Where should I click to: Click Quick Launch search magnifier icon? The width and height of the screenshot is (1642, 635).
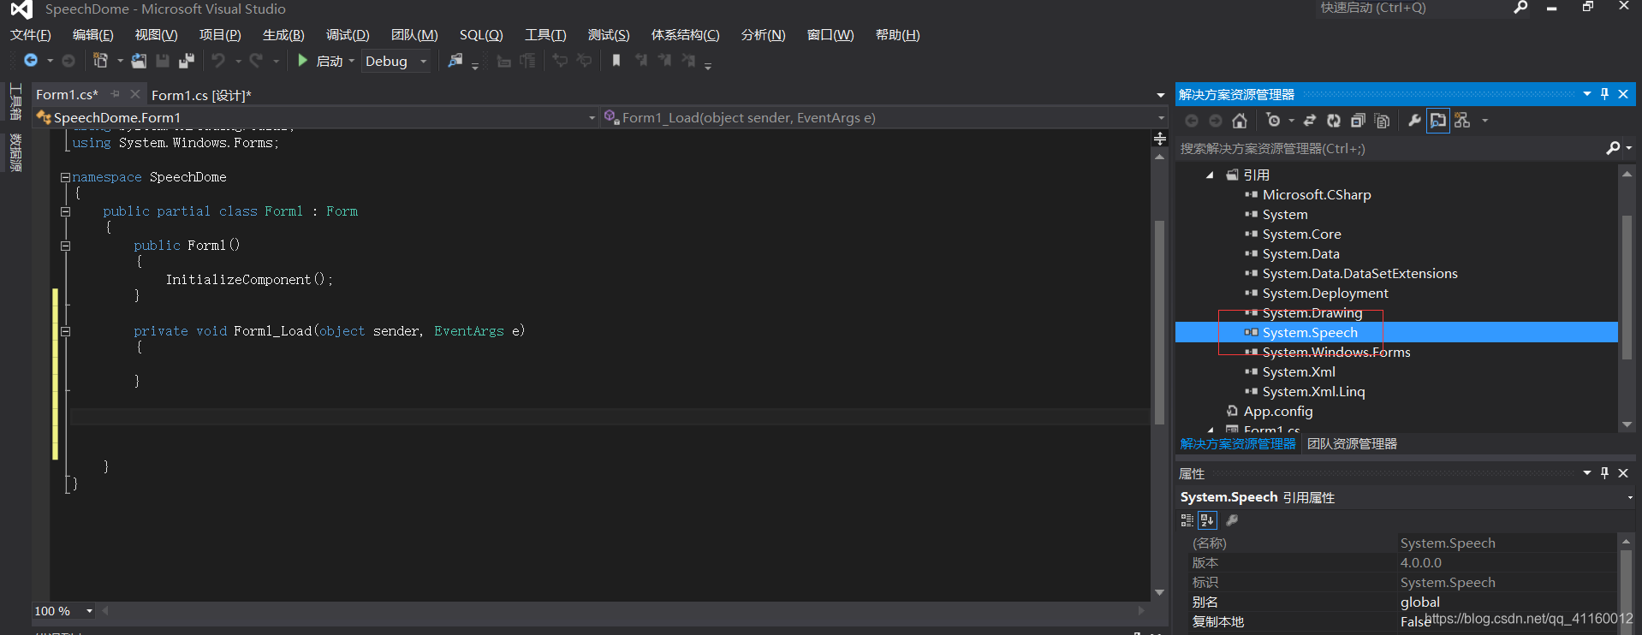tap(1520, 8)
